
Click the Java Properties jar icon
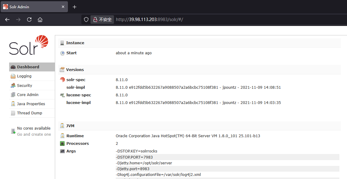[x=13, y=104]
